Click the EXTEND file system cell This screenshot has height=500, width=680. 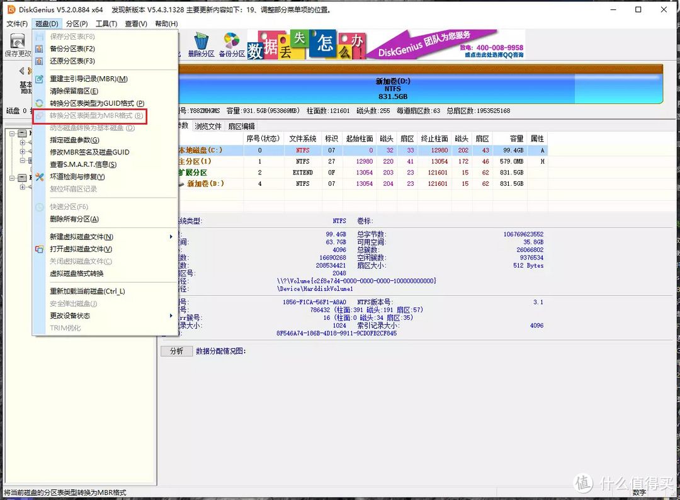coord(302,173)
